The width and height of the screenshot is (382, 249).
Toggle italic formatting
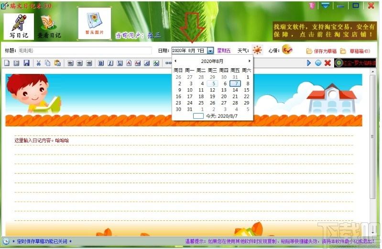tap(110, 63)
